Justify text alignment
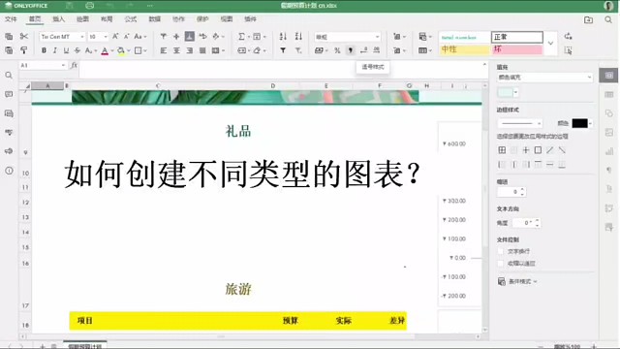This screenshot has width=620, height=349. click(x=202, y=50)
